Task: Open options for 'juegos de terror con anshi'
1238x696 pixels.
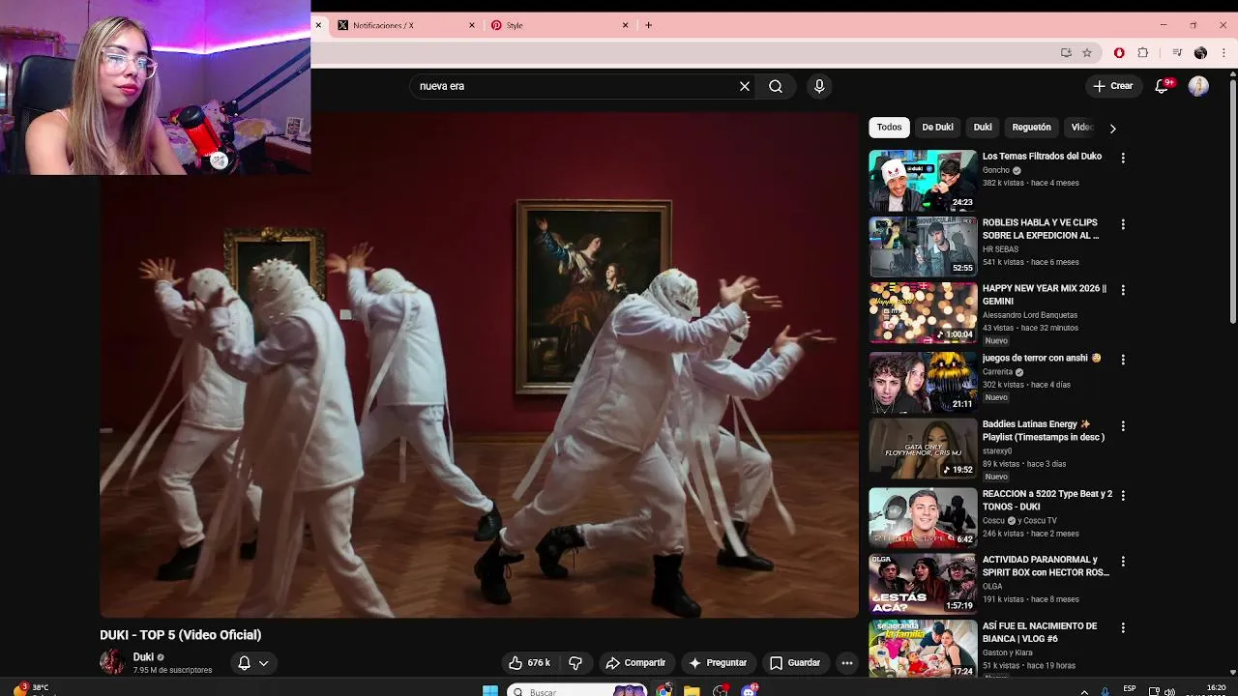Action: click(1123, 360)
